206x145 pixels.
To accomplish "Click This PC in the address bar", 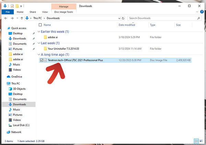I will click(37, 18).
